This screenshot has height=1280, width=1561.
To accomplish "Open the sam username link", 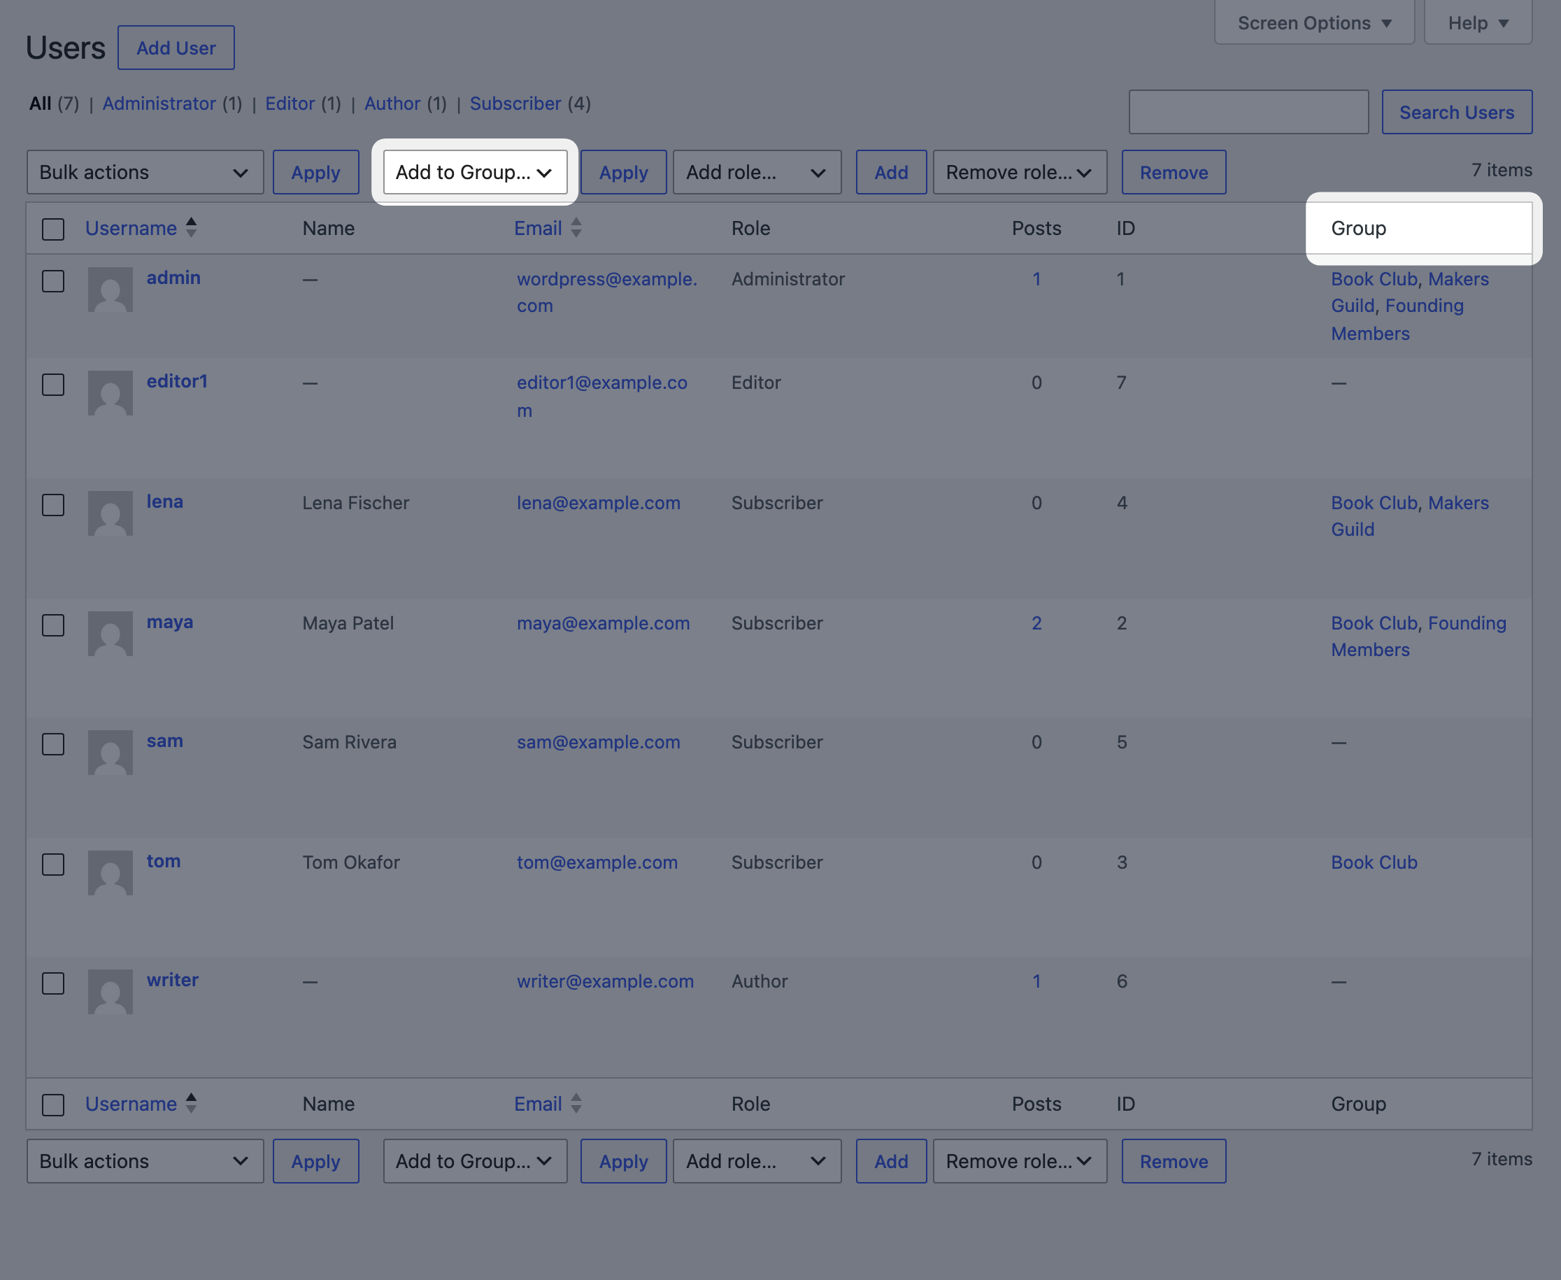I will point(165,741).
